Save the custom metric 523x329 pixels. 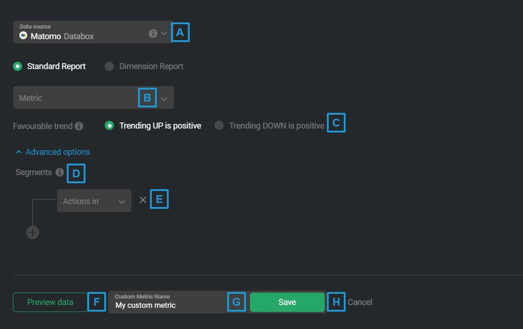click(287, 302)
